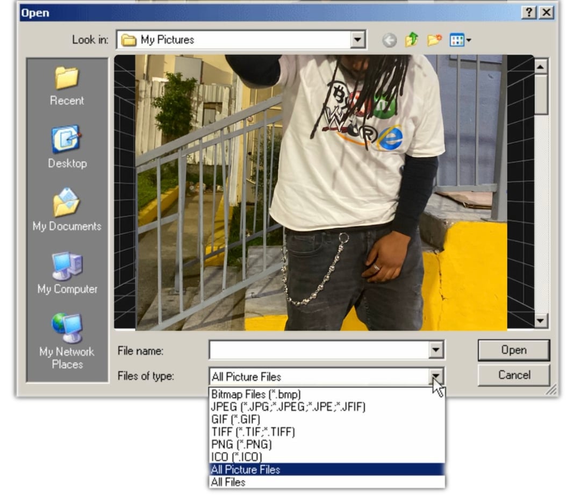The height and width of the screenshot is (495, 574).
Task: Cancel the Open dialog
Action: pos(513,375)
